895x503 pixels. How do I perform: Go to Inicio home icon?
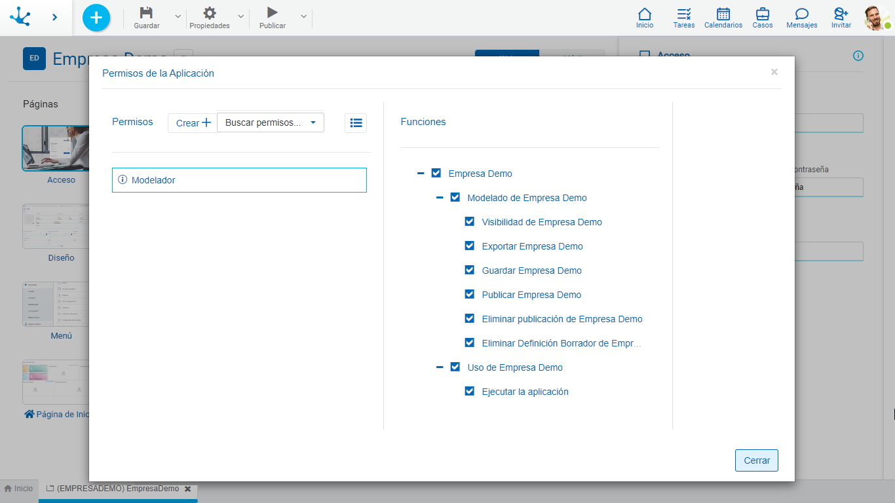click(x=645, y=14)
